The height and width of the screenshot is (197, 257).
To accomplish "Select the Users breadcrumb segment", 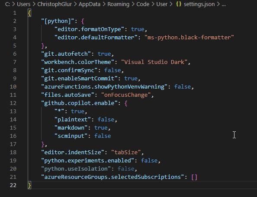I will point(24,4).
